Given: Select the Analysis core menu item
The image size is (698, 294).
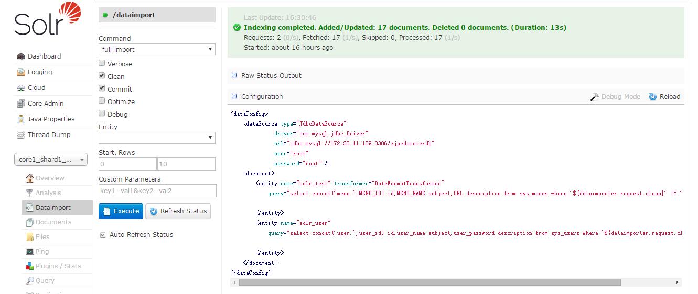Looking at the screenshot, I should (x=48, y=193).
